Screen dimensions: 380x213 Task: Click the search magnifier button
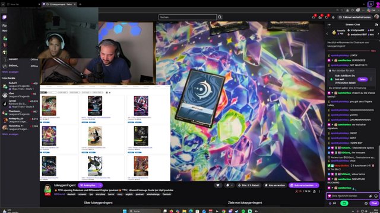pyautogui.click(x=220, y=17)
